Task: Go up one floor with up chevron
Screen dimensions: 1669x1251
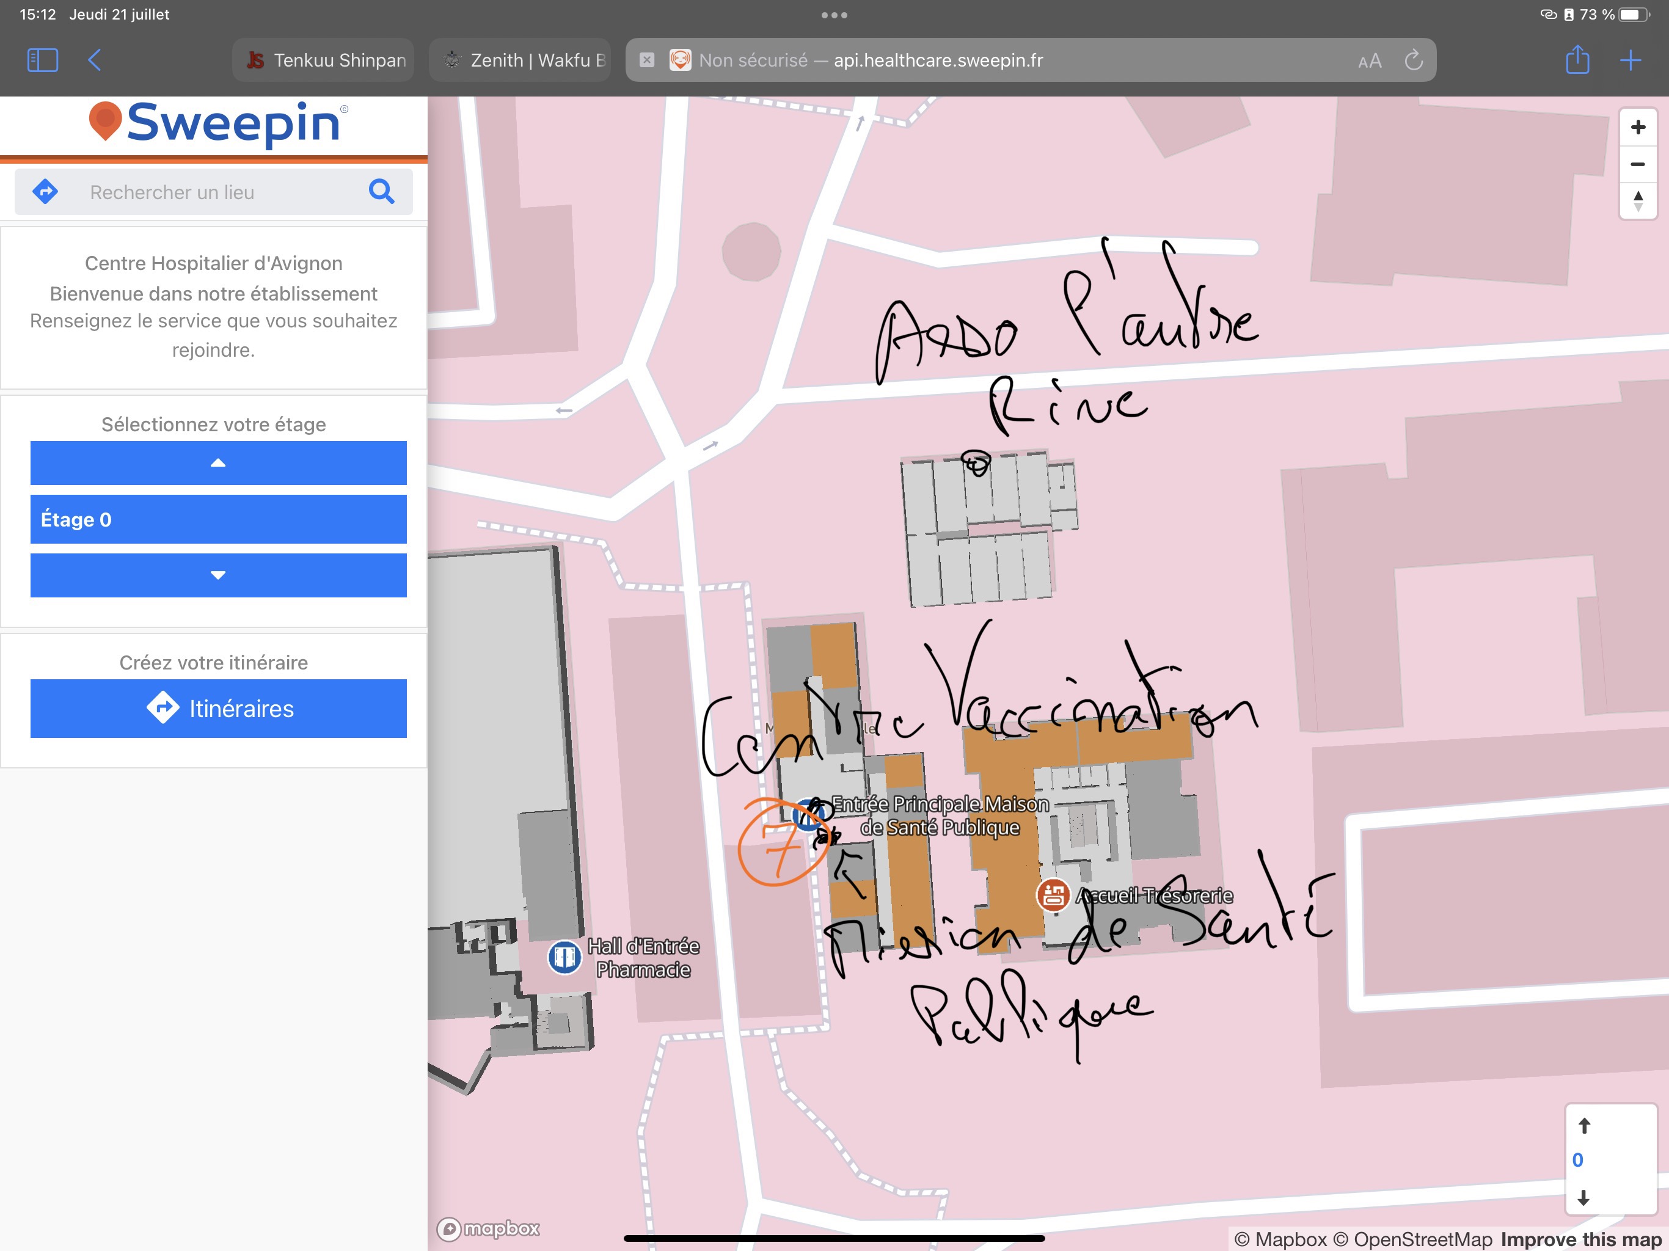Action: (x=218, y=462)
